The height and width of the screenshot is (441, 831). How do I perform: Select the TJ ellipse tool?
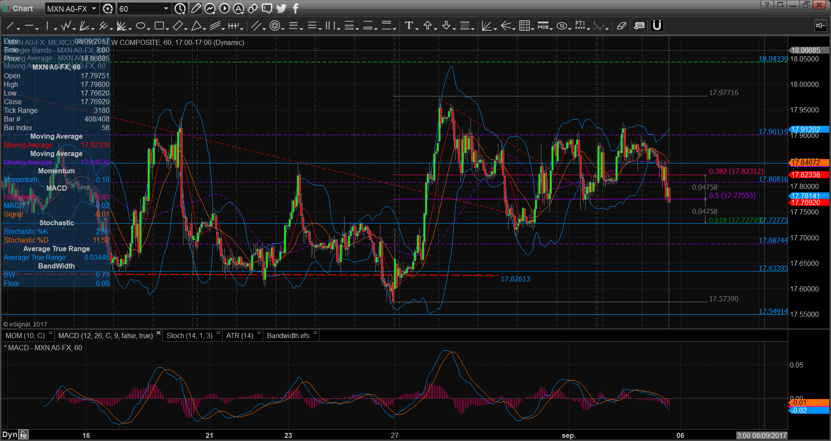pos(562,26)
